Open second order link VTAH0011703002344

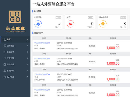pos(42,59)
